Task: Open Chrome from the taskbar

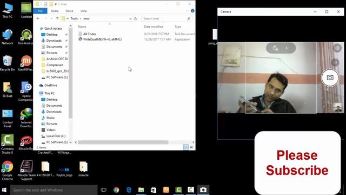Action: (x=116, y=190)
